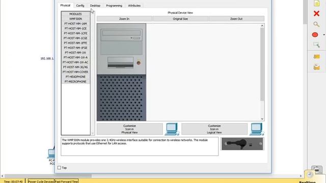The image size is (326, 183).
Task: Select the Place Note tool icon
Action: [316, 3]
